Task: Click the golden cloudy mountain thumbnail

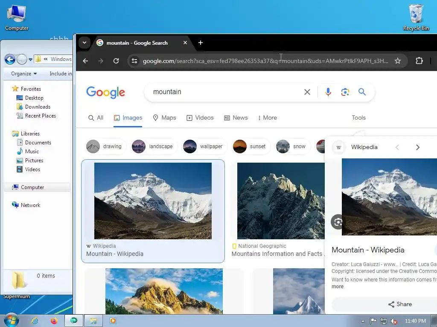Action: [x=164, y=291]
